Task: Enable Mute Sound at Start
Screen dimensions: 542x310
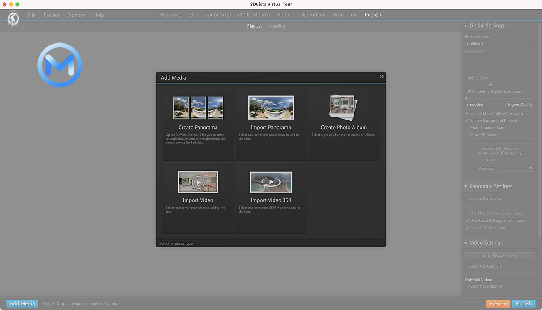Action: point(467,127)
